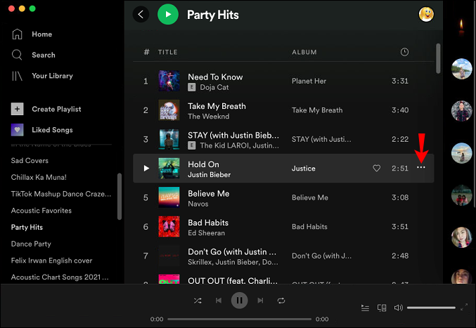The height and width of the screenshot is (328, 476).
Task: Skip to the next track
Action: (260, 301)
